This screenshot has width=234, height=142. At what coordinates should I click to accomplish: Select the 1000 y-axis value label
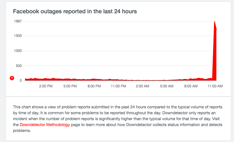click(18, 51)
